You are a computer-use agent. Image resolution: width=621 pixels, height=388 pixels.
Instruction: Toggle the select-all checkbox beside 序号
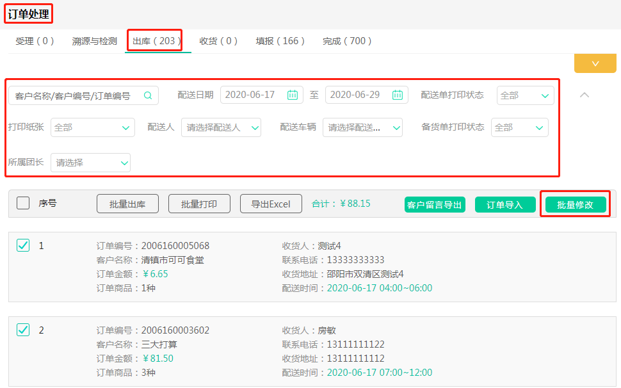tap(23, 203)
